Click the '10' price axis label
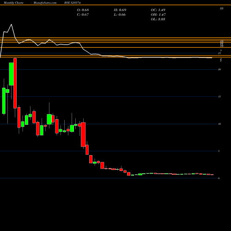 pyautogui.click(x=219, y=124)
